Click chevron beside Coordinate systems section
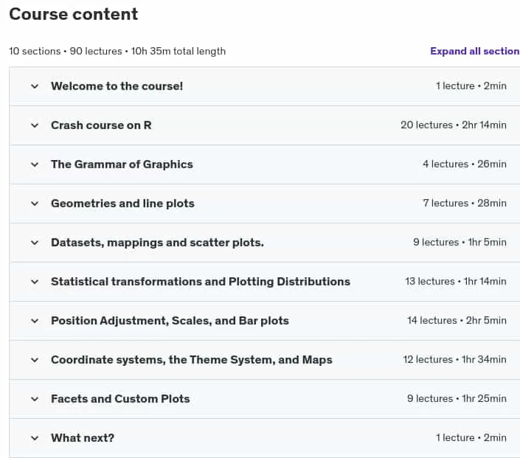The width and height of the screenshot is (520, 458). (x=35, y=360)
